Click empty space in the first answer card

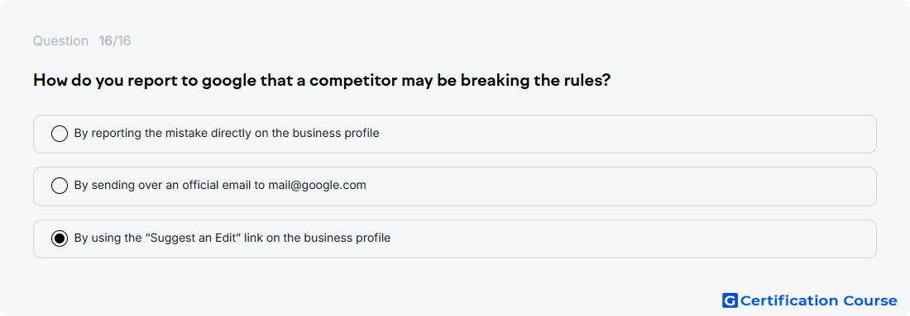(x=627, y=134)
